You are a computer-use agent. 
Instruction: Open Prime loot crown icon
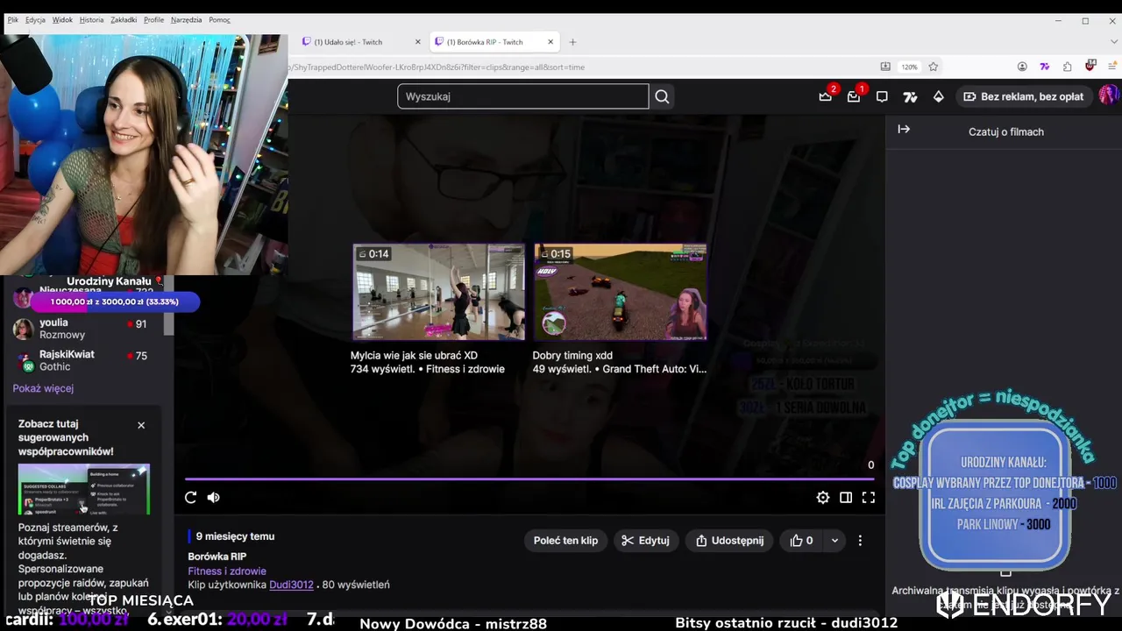tap(826, 96)
